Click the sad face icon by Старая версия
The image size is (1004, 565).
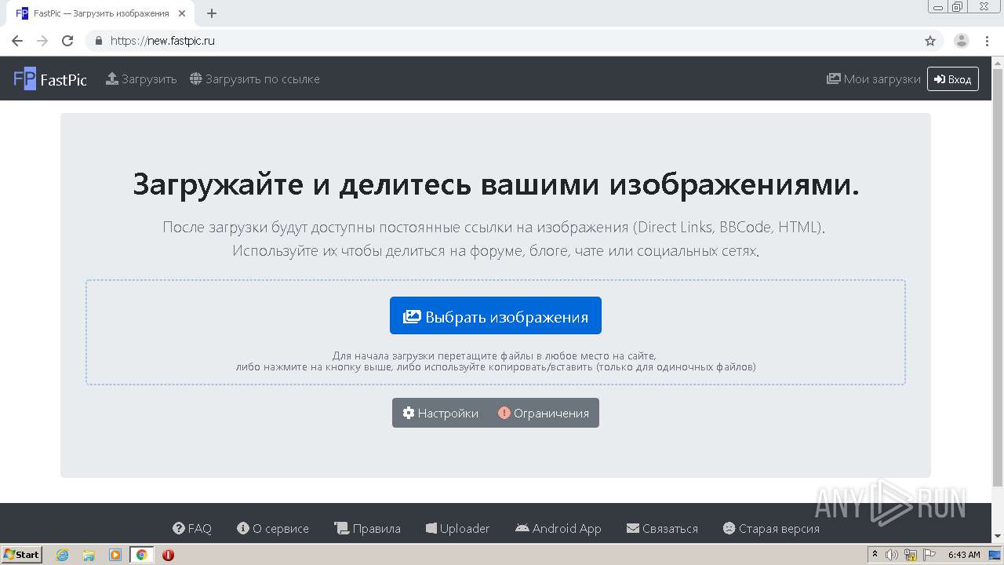[729, 528]
